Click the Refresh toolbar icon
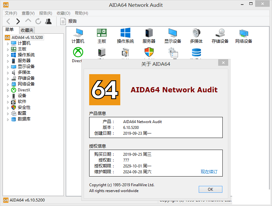The width and height of the screenshot is (272, 206). point(38,21)
